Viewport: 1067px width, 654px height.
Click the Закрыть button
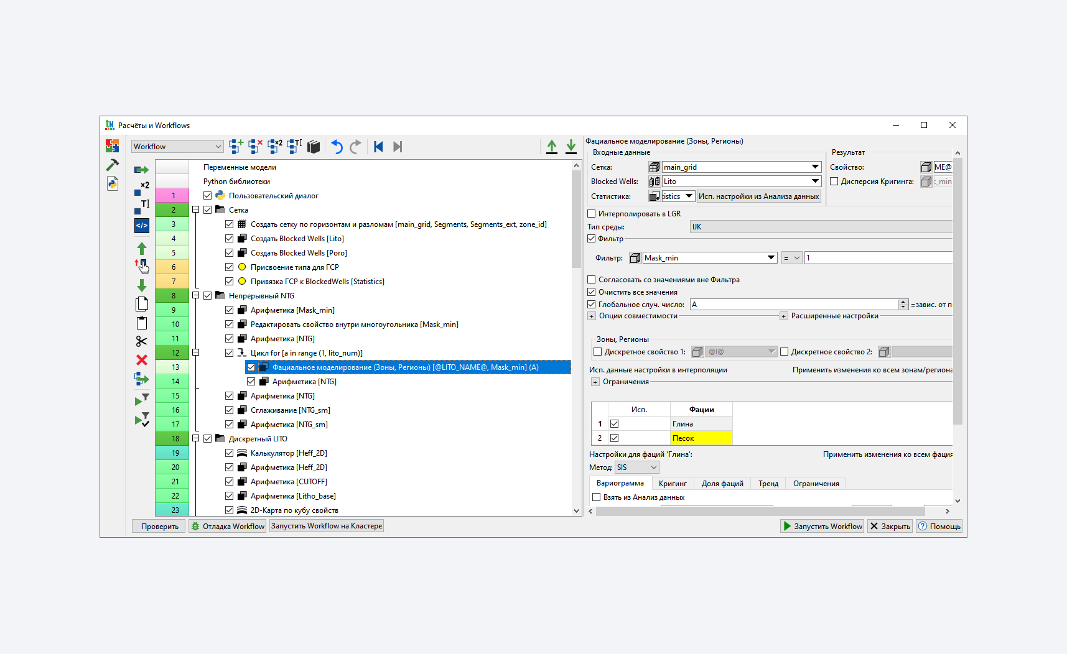(890, 527)
